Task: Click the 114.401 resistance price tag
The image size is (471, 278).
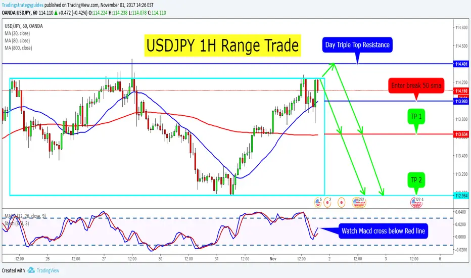Action: tap(461, 64)
